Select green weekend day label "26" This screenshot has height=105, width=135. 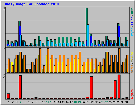pos(107,102)
